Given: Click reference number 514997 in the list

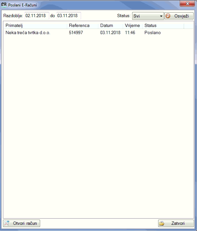Looking at the screenshot, I should tap(76, 32).
